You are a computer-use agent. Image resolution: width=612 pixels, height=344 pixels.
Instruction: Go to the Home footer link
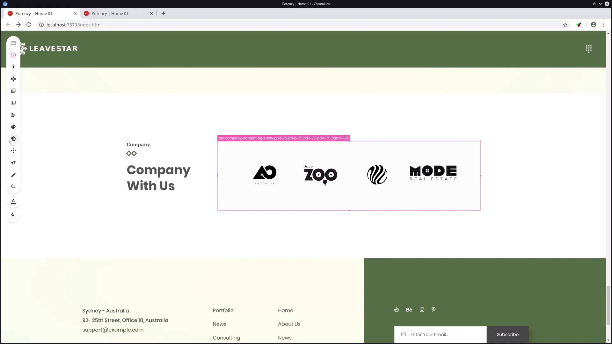(286, 310)
